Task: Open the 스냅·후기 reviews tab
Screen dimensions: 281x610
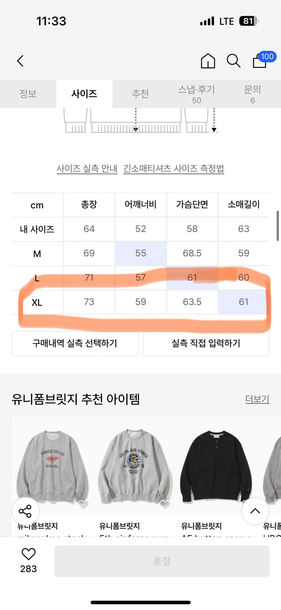Action: [x=197, y=94]
